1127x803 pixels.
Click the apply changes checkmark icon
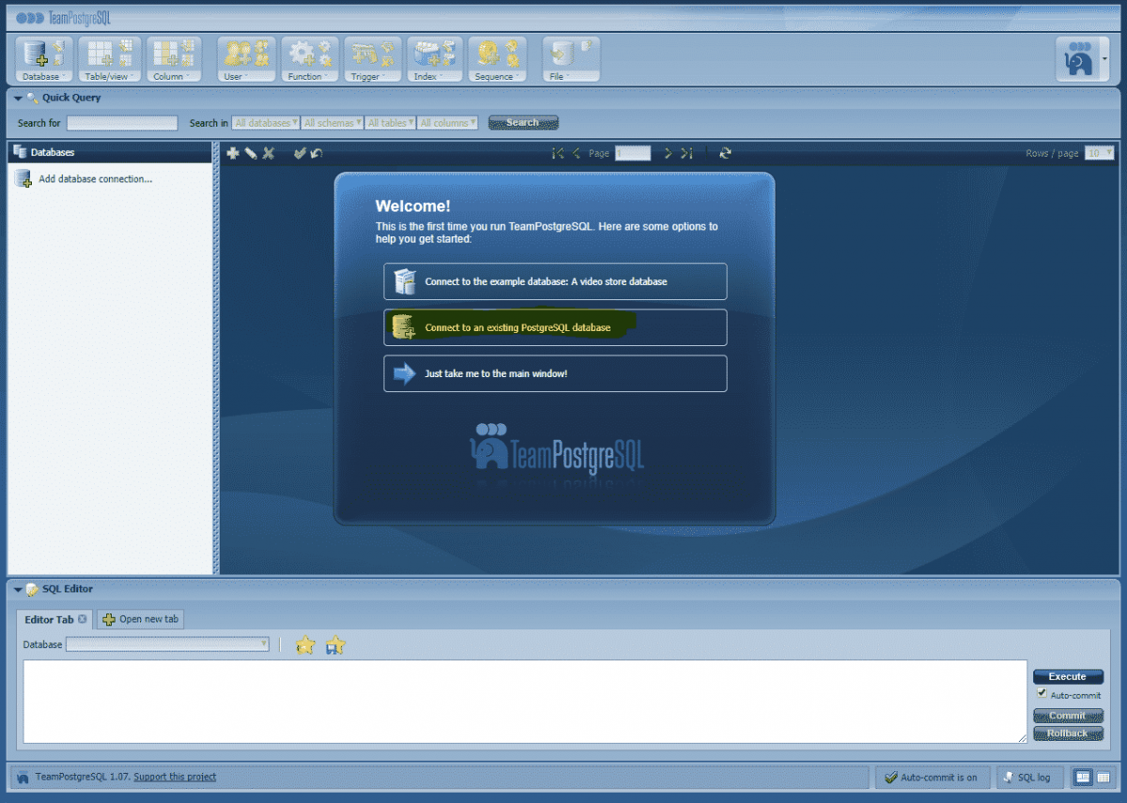click(x=300, y=153)
